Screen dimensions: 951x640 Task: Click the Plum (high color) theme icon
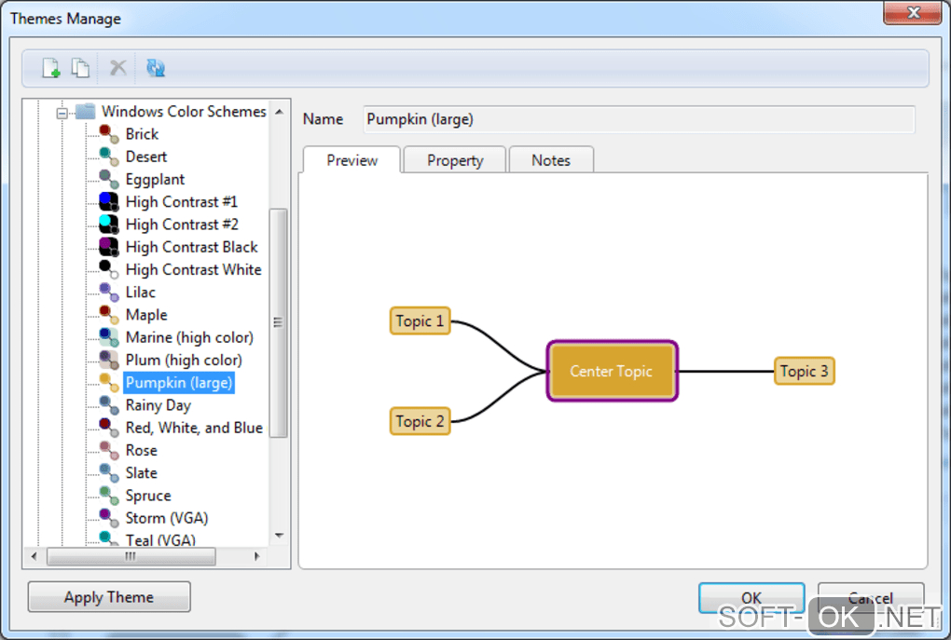[x=108, y=360]
